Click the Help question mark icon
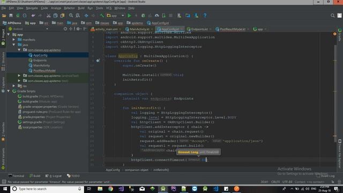 (x=205, y=16)
